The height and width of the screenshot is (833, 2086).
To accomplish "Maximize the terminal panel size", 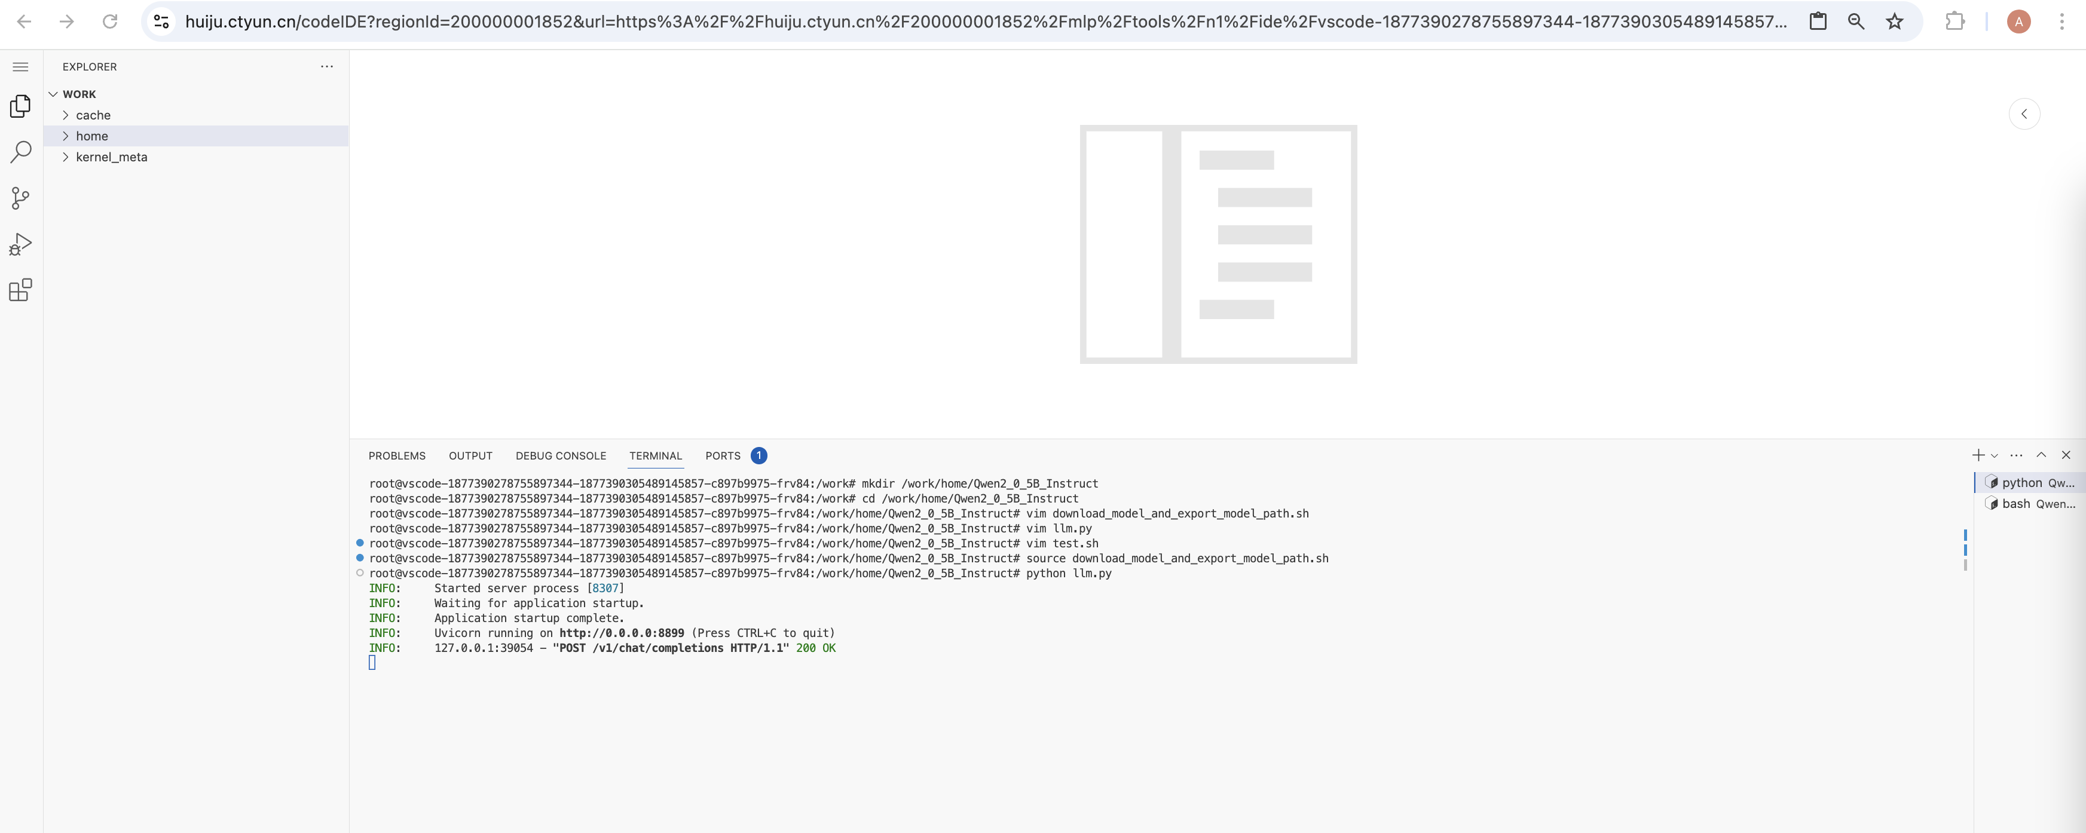I will [2041, 455].
